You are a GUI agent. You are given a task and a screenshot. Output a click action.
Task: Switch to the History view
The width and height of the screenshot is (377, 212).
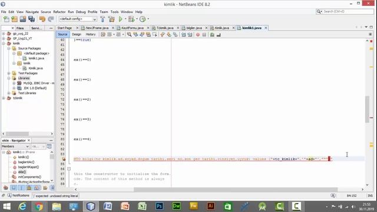(91, 34)
